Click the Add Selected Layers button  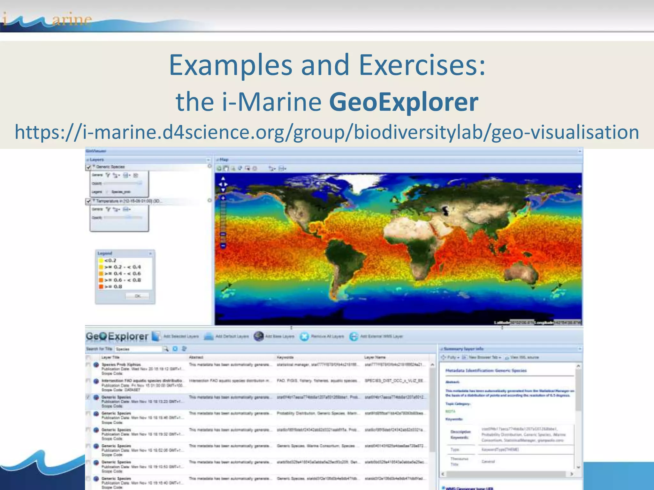(176, 336)
